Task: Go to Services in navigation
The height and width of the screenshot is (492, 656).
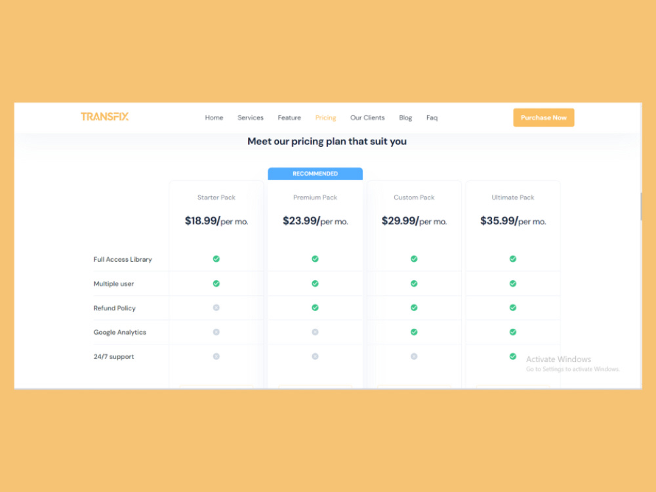Action: tap(250, 118)
